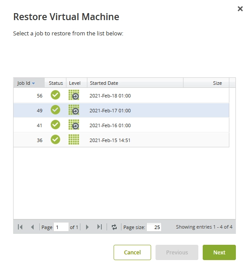This screenshot has height=271, width=249.
Task: Select the 2021-Feb-15 14:51 entry
Action: 110,140
